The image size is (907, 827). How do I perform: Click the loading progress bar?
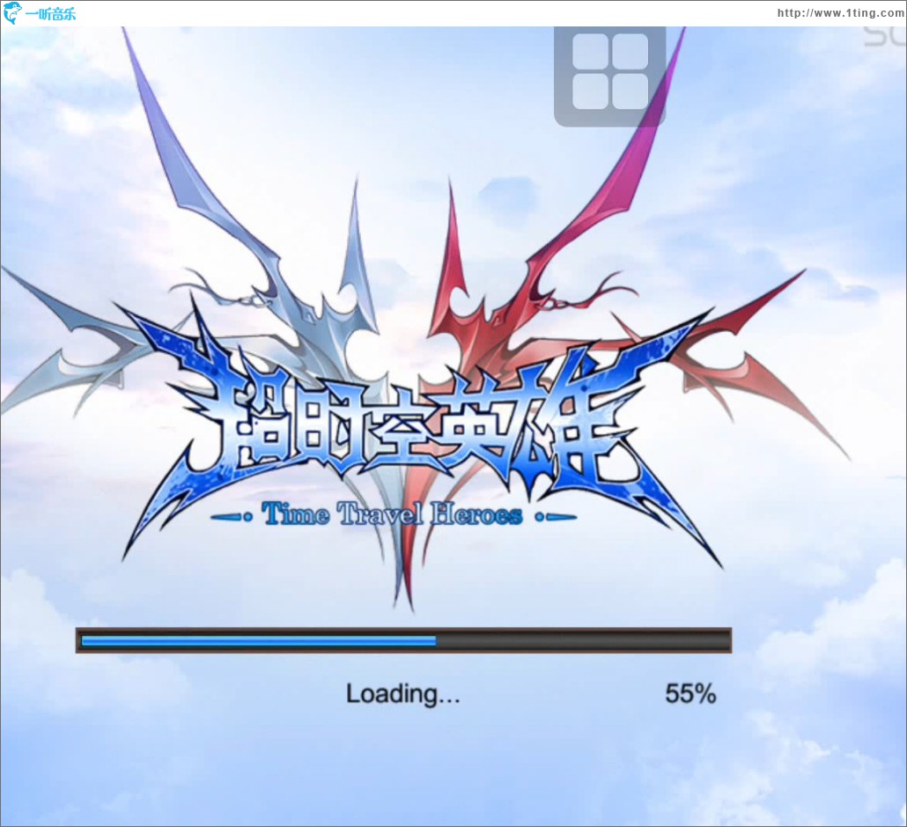(x=404, y=640)
